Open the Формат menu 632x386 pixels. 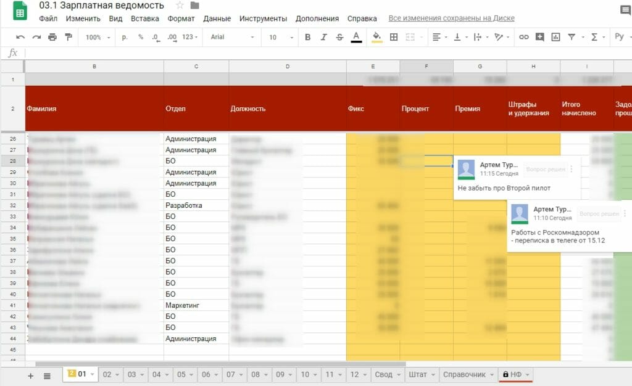[x=181, y=18]
